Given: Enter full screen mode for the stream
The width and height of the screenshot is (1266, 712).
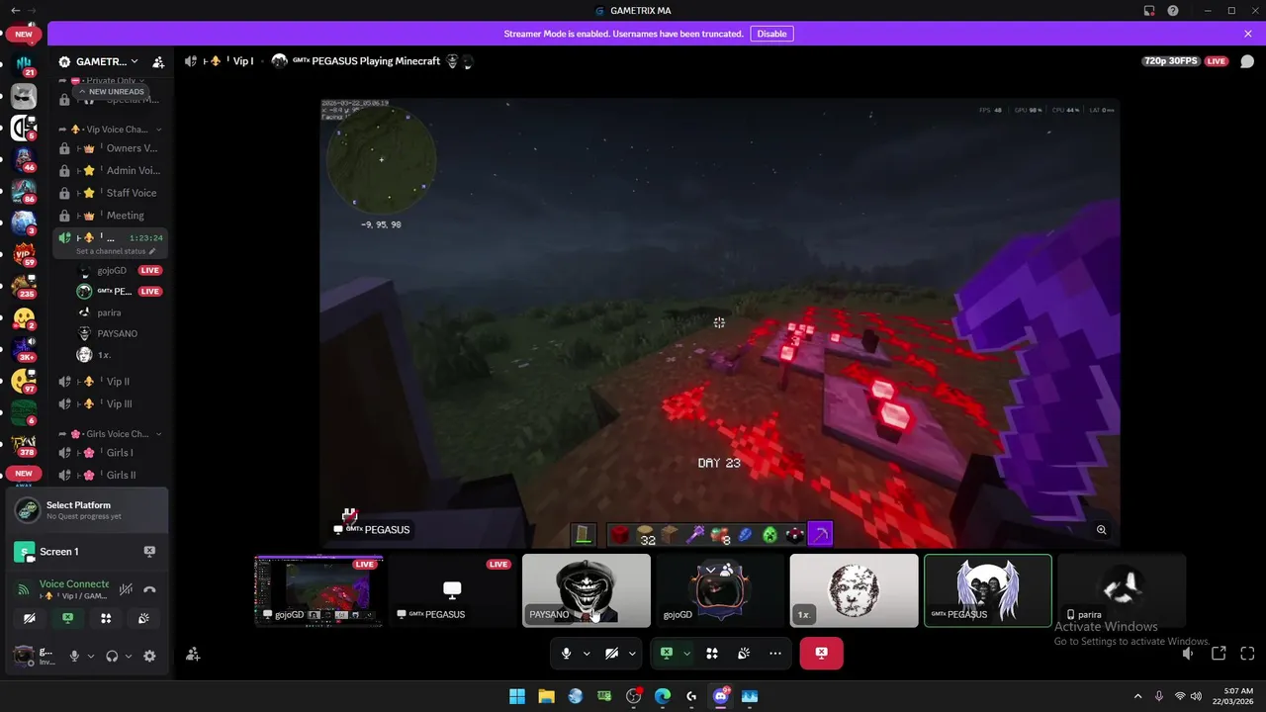Looking at the screenshot, I should [1247, 654].
